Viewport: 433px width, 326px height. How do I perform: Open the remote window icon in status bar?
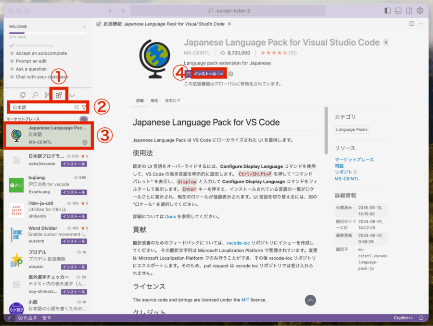pyautogui.click(x=10, y=318)
